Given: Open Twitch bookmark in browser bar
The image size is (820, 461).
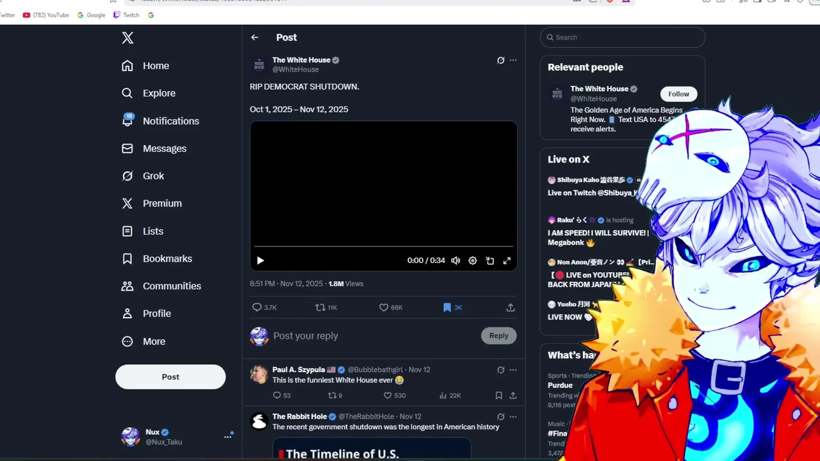Looking at the screenshot, I should pos(126,15).
